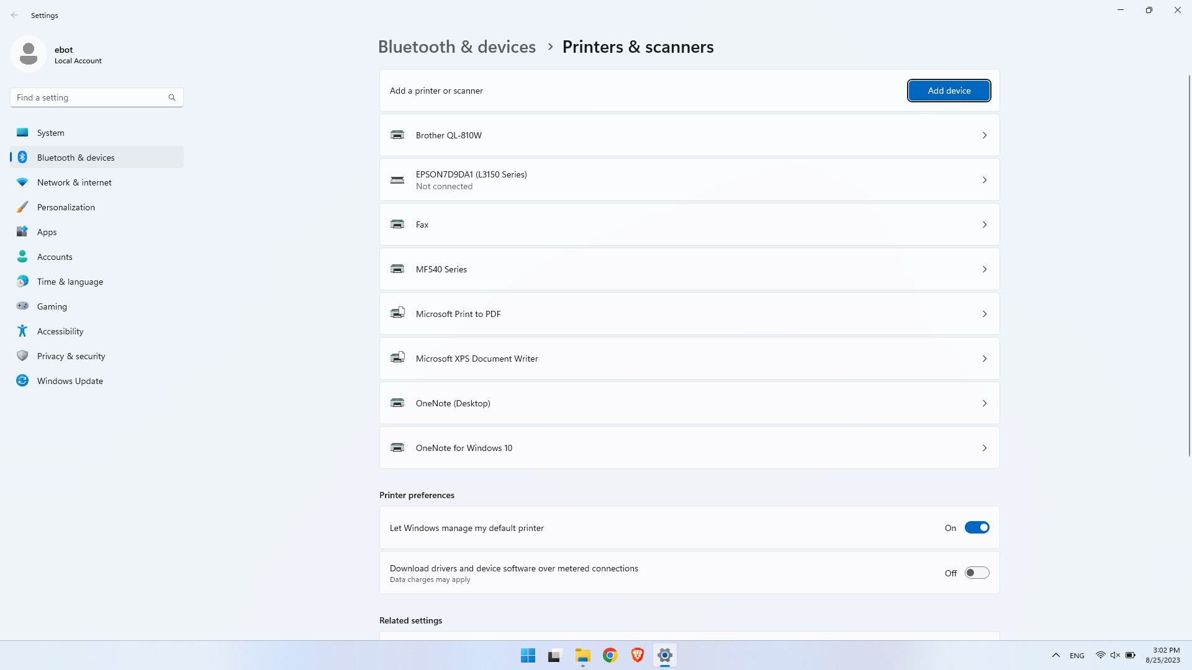Click the battery tray icon

tap(1131, 655)
